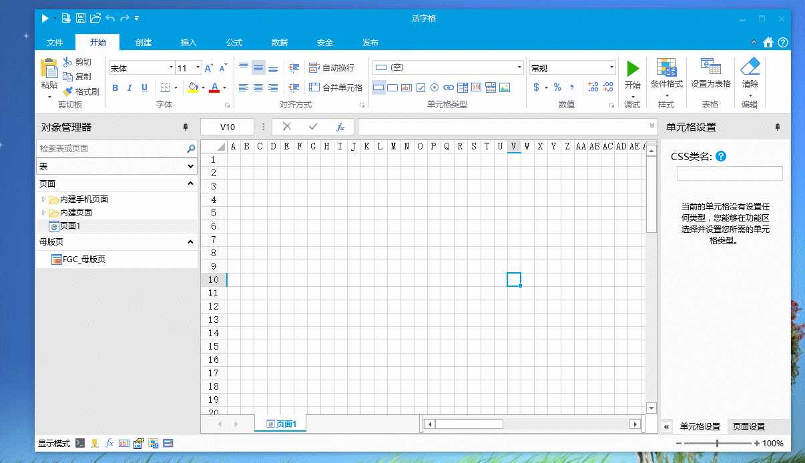805x463 pixels.
Task: Switch to the 发布 ribbon tab
Action: click(x=370, y=42)
